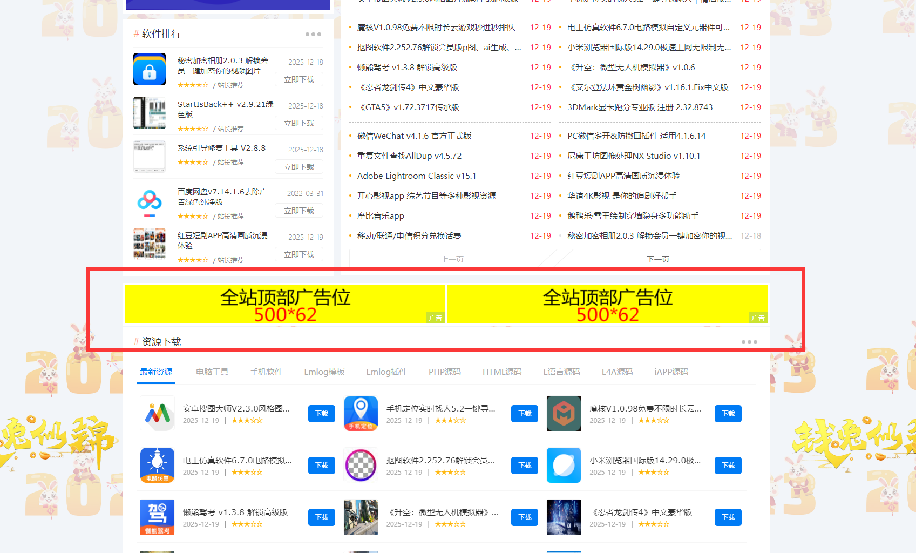916x553 pixels.
Task: Open the Baidu Netdisk cloud icon
Action: (x=150, y=201)
